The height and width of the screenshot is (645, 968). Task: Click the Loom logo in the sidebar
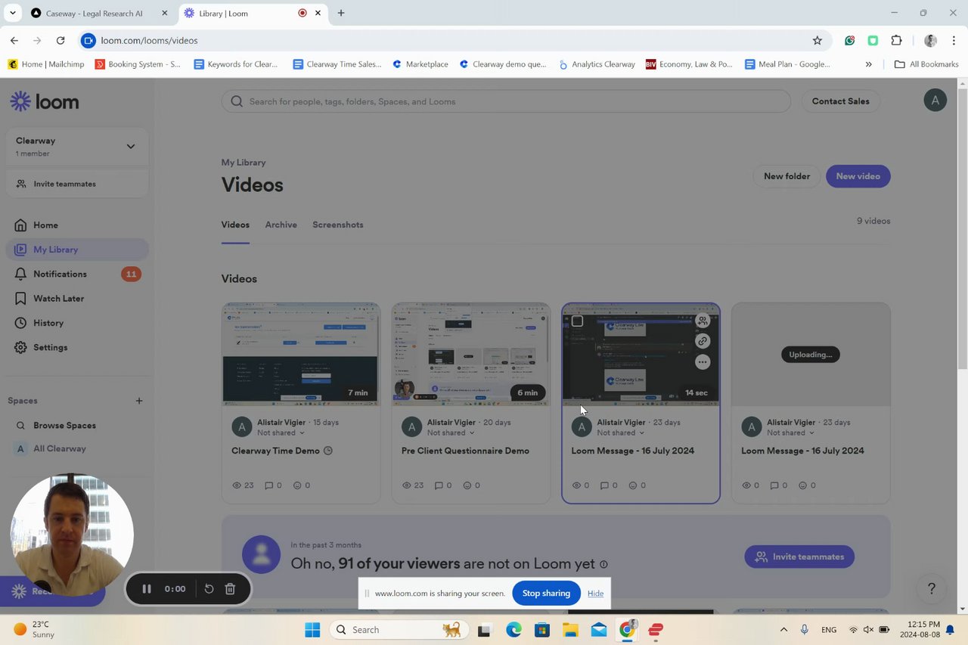pyautogui.click(x=45, y=101)
